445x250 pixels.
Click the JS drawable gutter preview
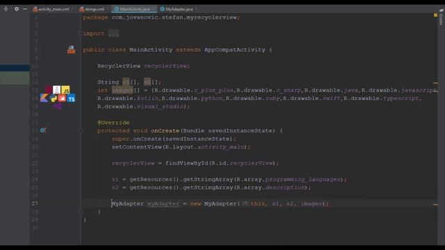tap(65, 90)
